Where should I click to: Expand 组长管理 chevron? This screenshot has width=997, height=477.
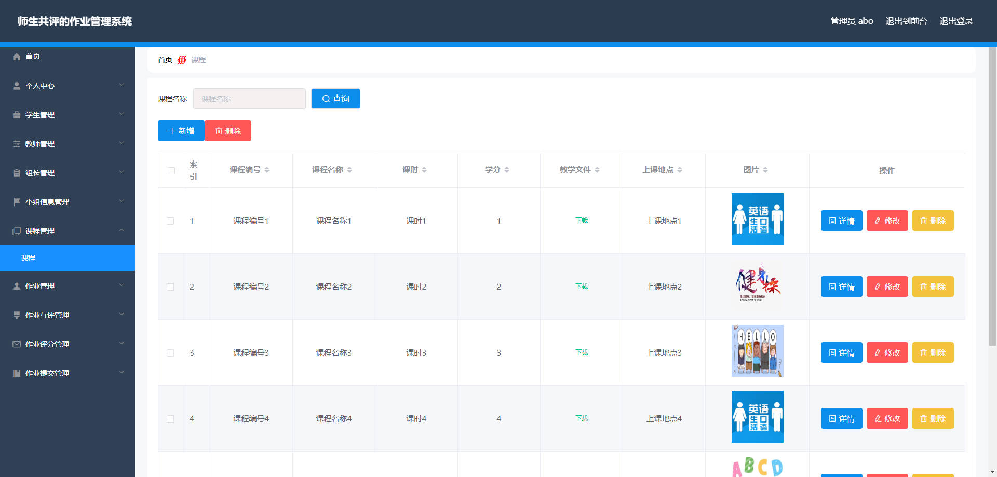click(x=122, y=172)
